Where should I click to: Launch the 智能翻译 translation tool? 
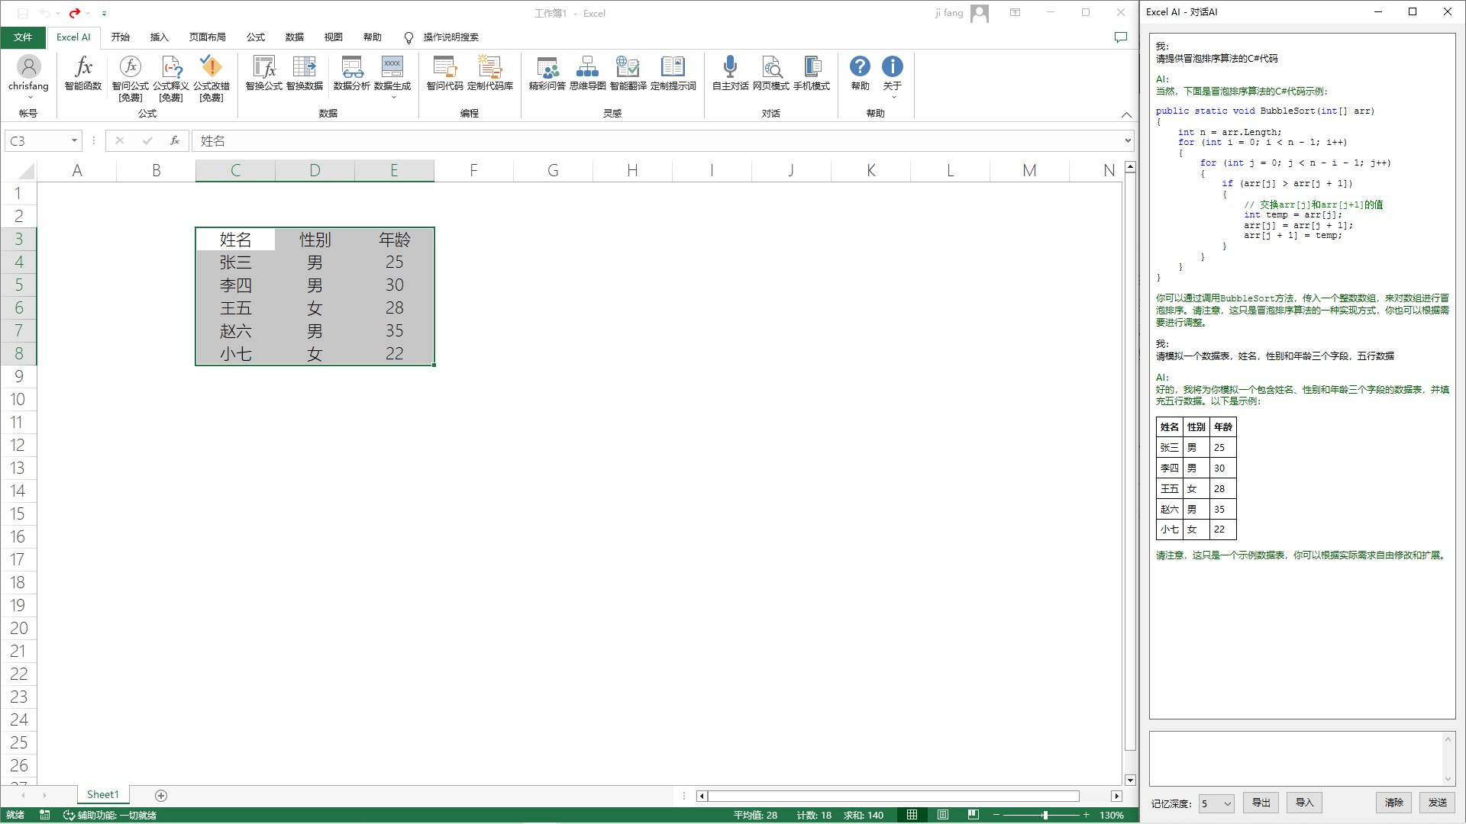pos(628,67)
